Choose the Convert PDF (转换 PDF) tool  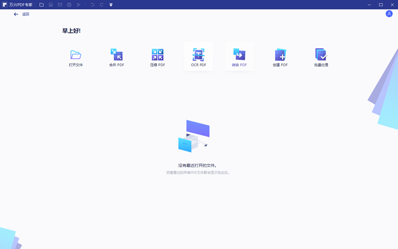[239, 55]
